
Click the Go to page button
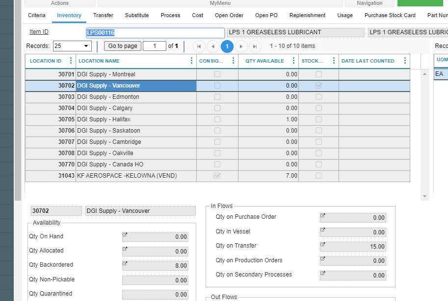pos(123,46)
